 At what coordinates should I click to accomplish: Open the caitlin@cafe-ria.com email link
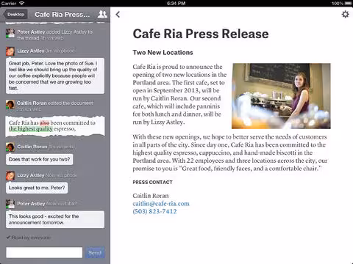tap(161, 204)
